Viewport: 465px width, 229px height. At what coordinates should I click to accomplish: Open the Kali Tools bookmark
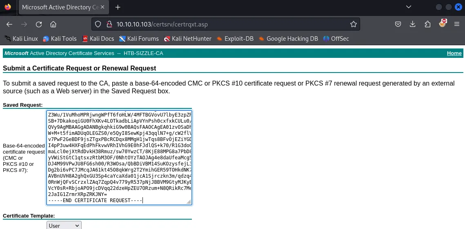pyautogui.click(x=60, y=39)
